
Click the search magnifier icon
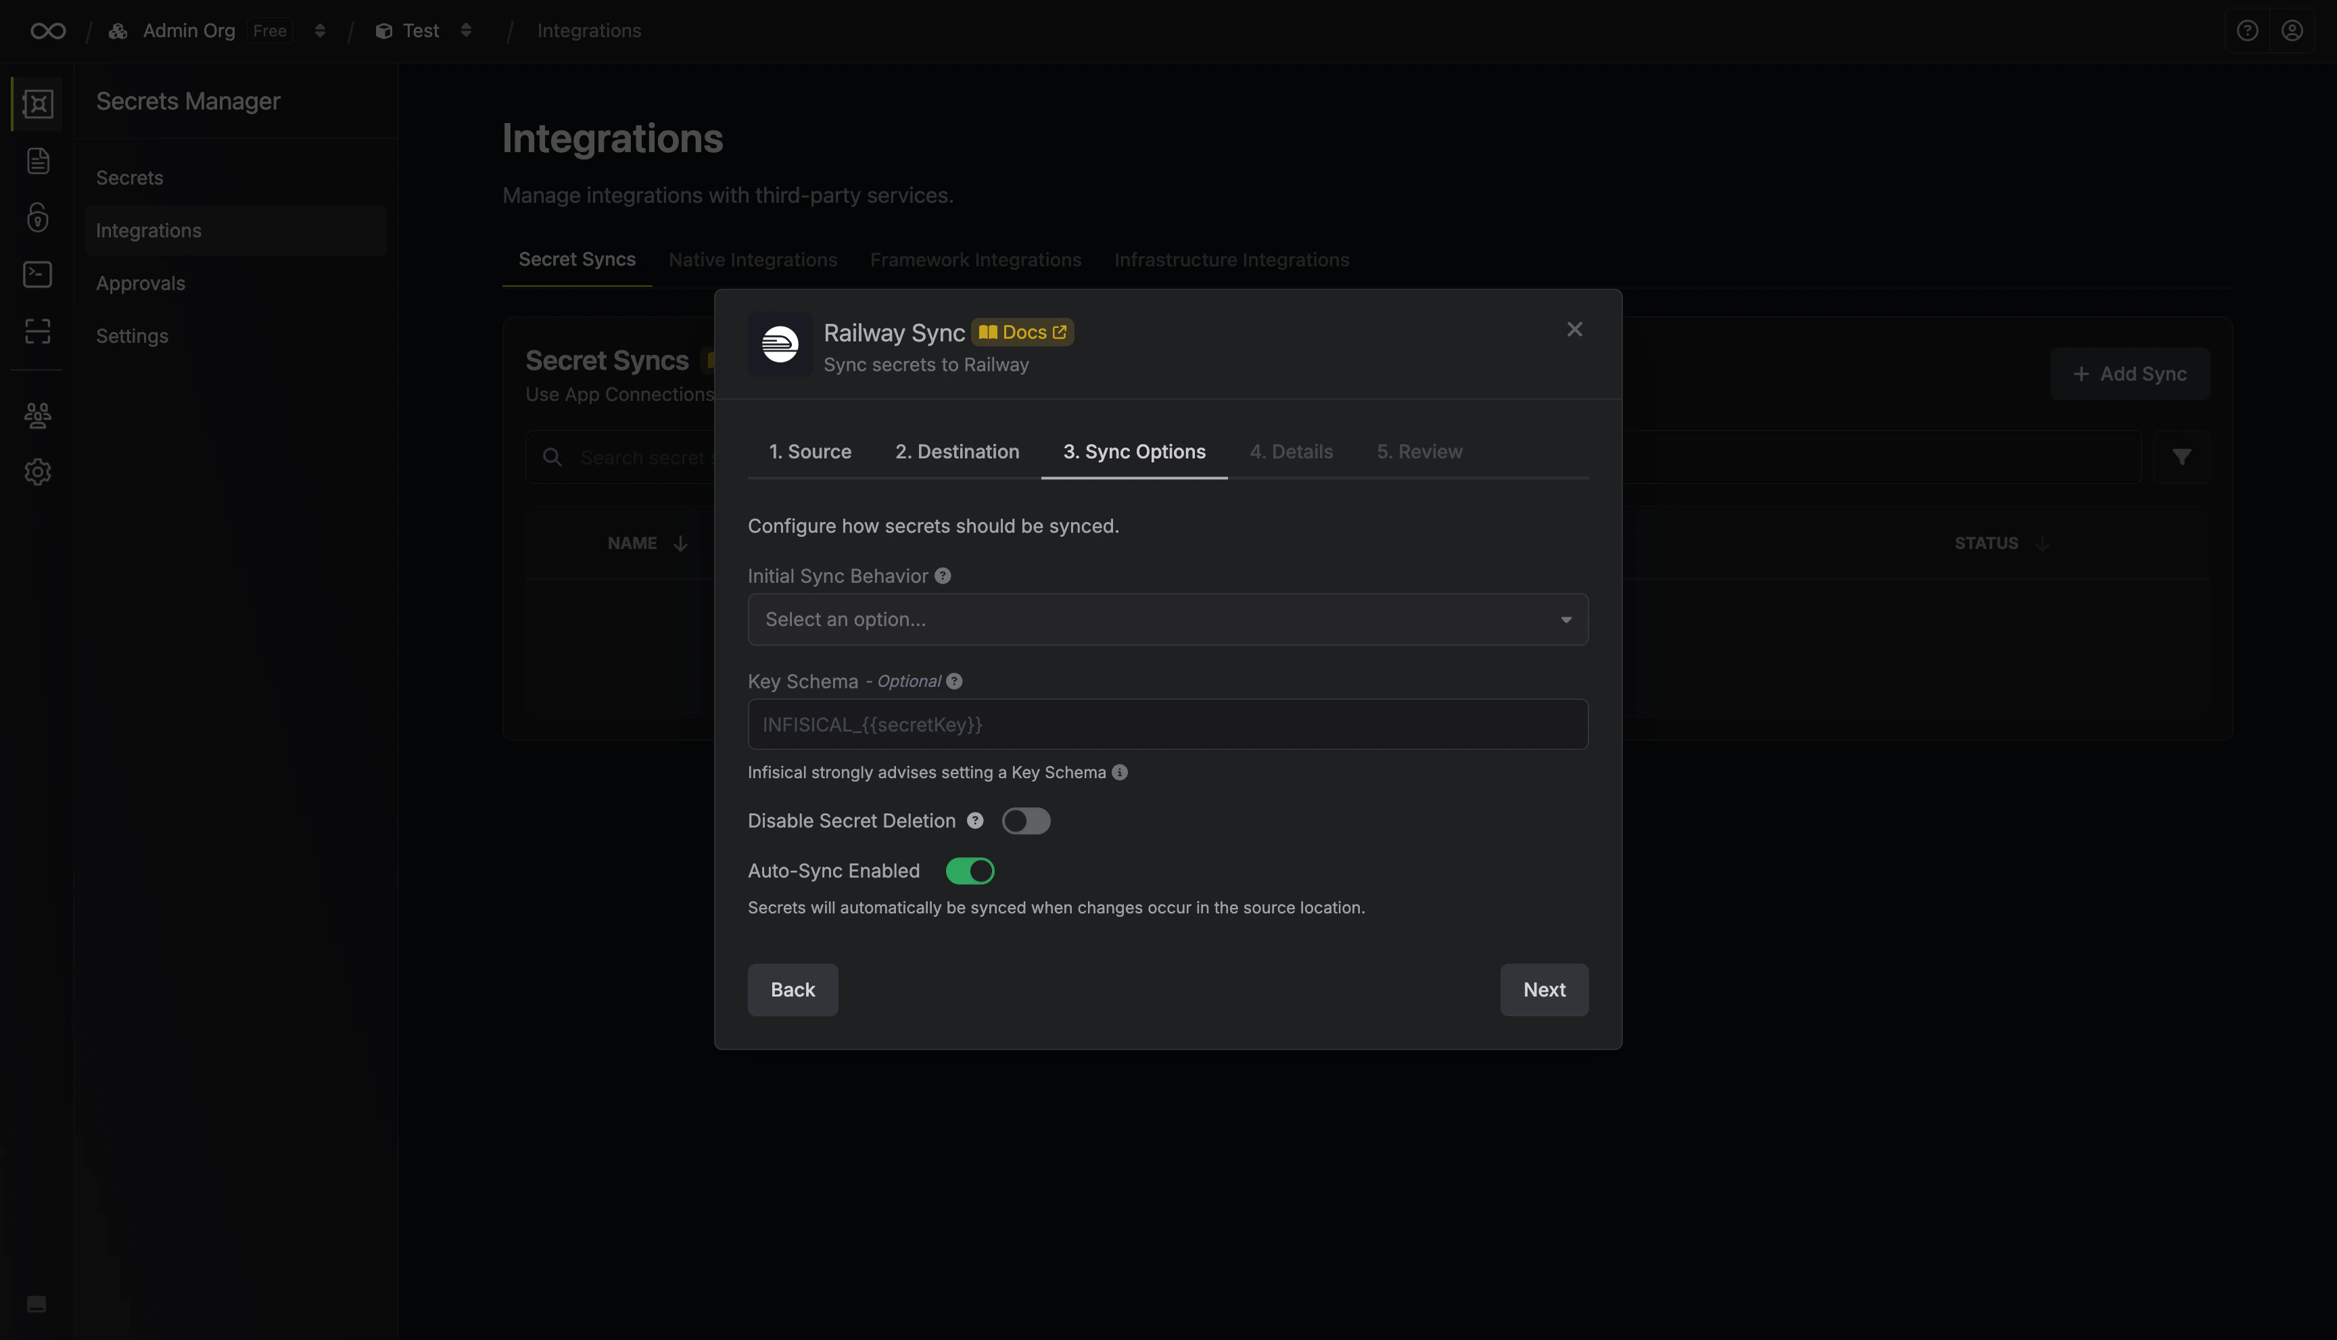[552, 458]
